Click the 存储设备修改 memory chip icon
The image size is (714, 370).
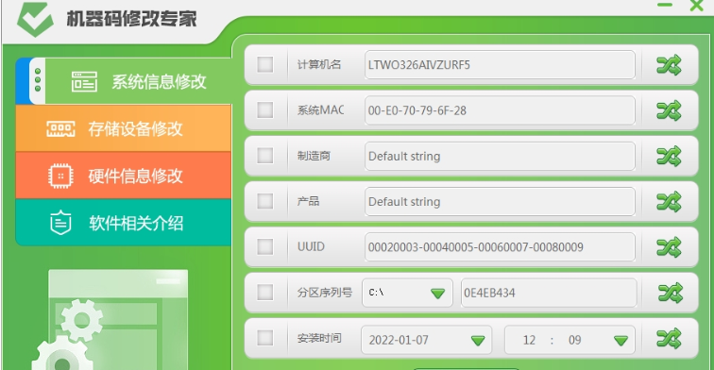pyautogui.click(x=60, y=129)
